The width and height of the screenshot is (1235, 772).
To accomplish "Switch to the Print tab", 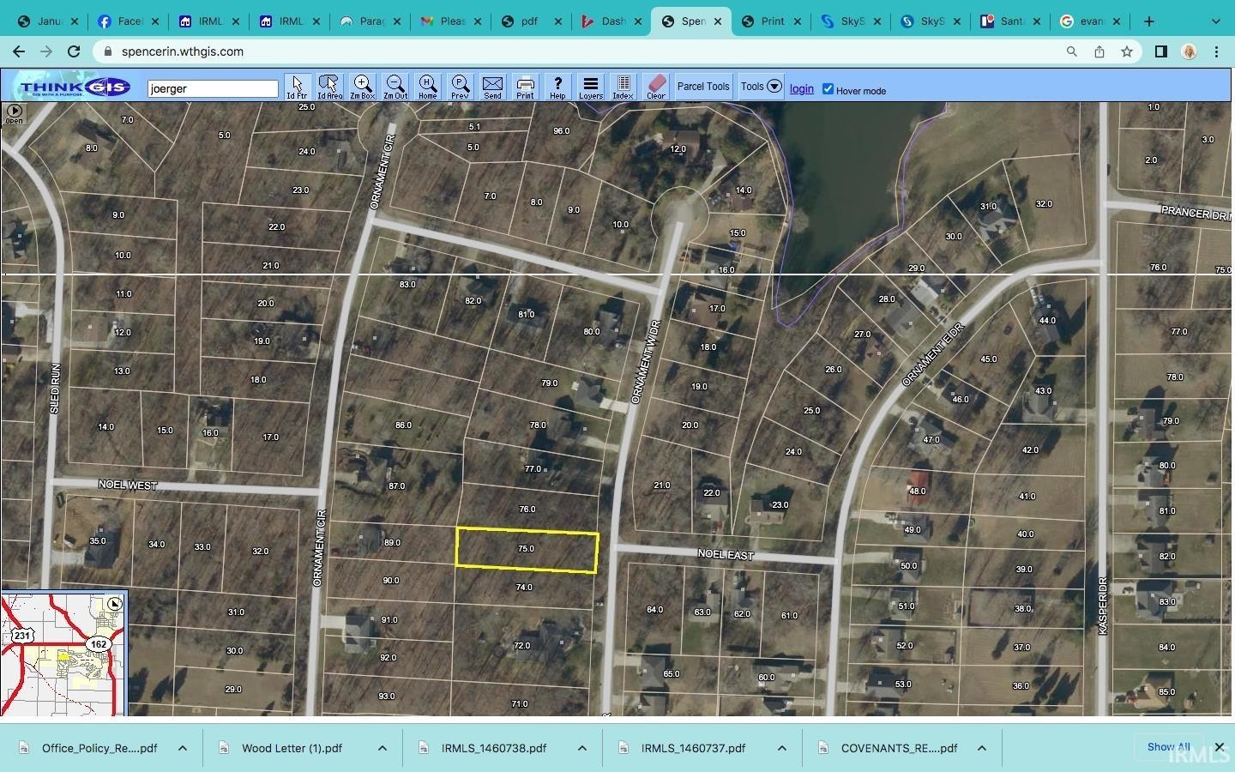I will pyautogui.click(x=772, y=21).
